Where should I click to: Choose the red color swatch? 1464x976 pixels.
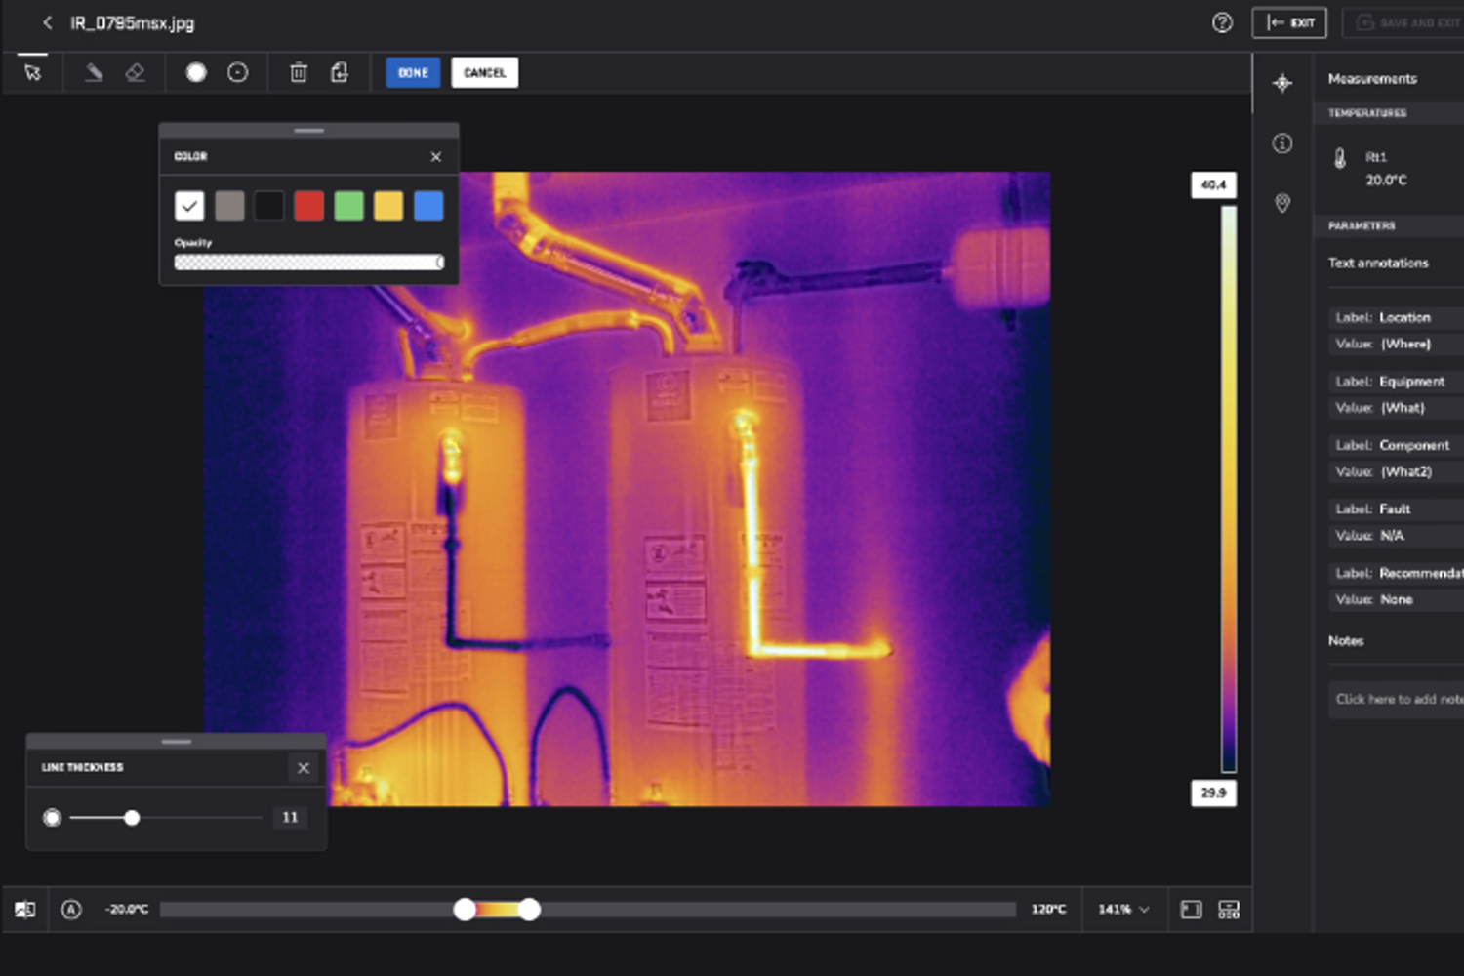tap(308, 206)
